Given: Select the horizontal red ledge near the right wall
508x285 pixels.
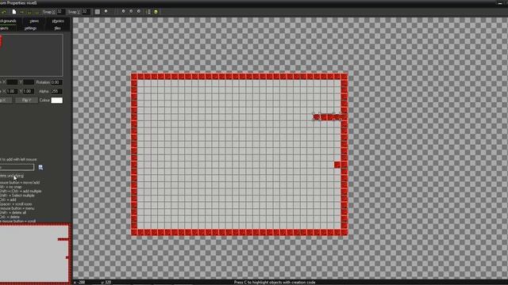Looking at the screenshot, I should (x=327, y=117).
